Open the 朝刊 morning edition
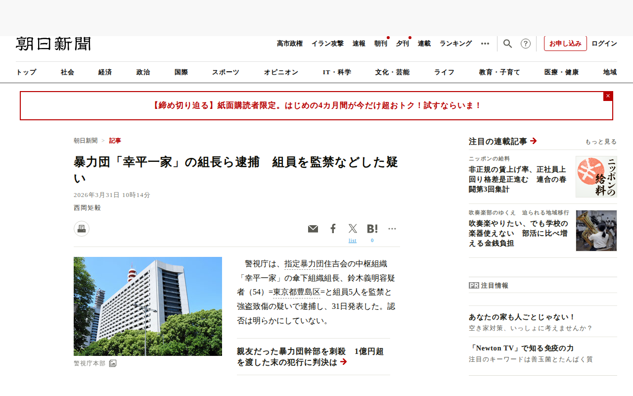This screenshot has width=633, height=396. click(x=381, y=44)
